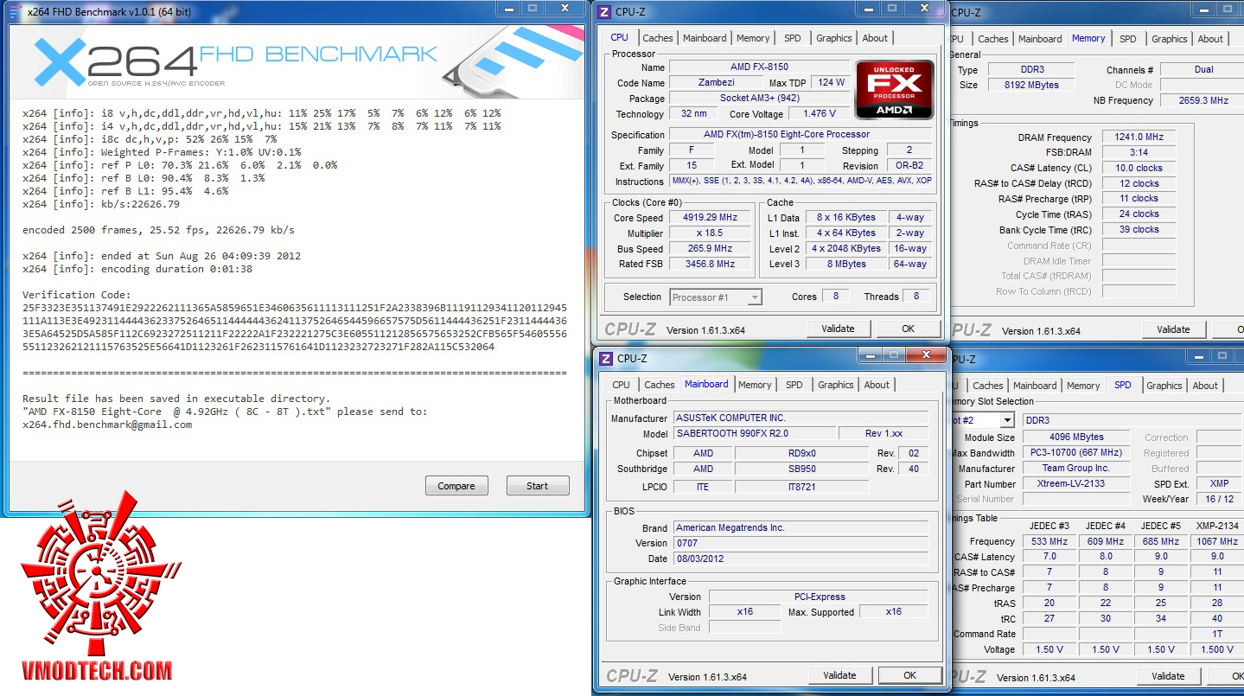The width and height of the screenshot is (1244, 696).
Task: Click the 265.9 MHz bus speed value
Action: [710, 249]
